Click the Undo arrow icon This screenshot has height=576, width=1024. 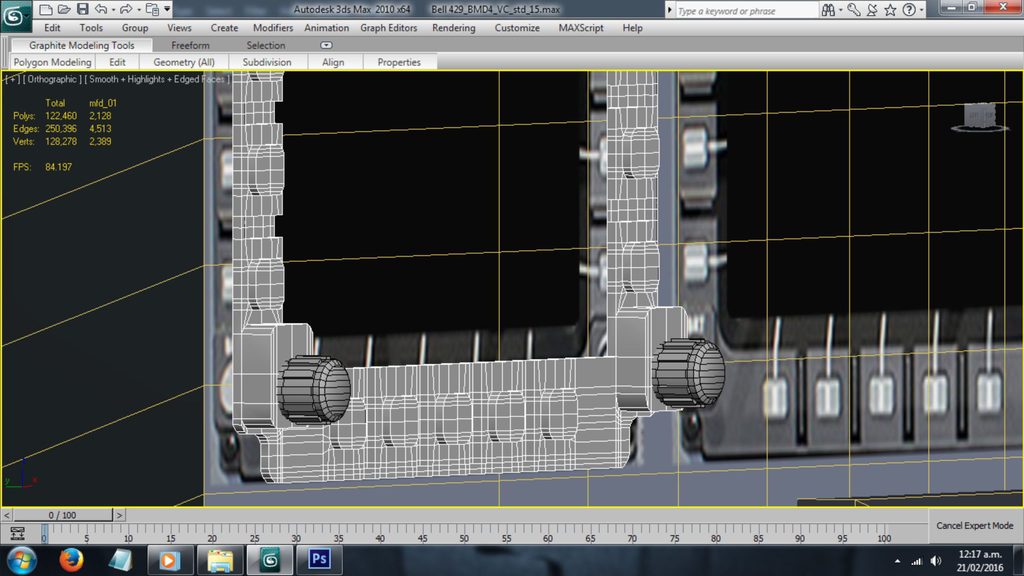(101, 9)
